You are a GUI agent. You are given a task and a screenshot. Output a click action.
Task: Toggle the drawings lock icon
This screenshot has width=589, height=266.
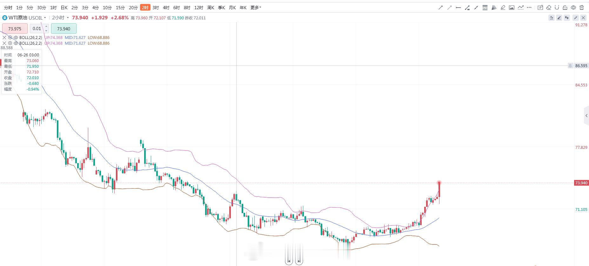click(565, 8)
